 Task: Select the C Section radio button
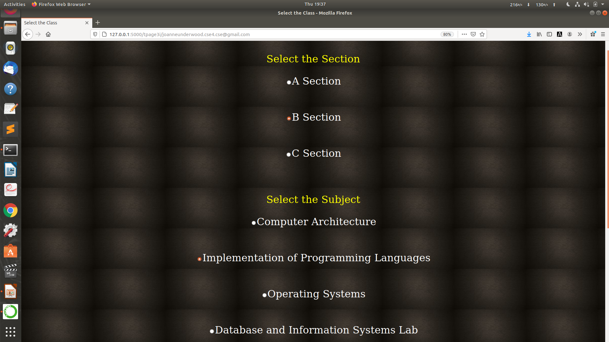289,155
